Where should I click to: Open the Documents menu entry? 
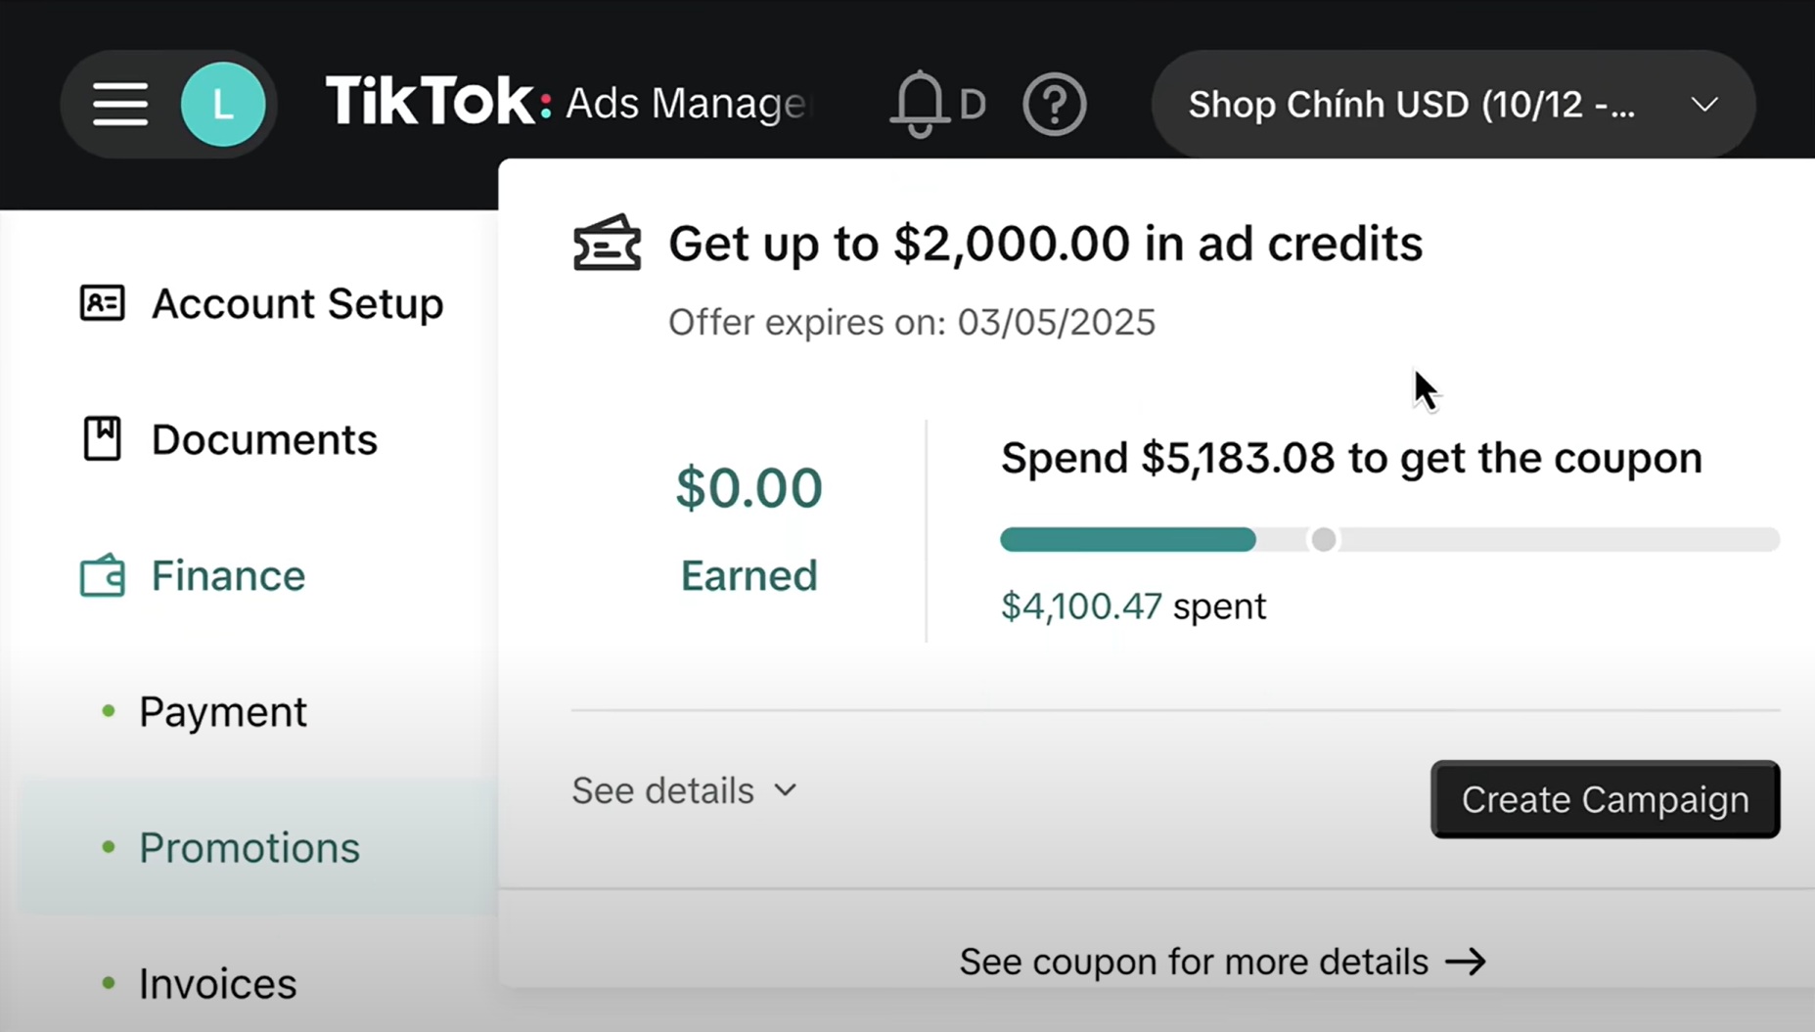point(264,439)
